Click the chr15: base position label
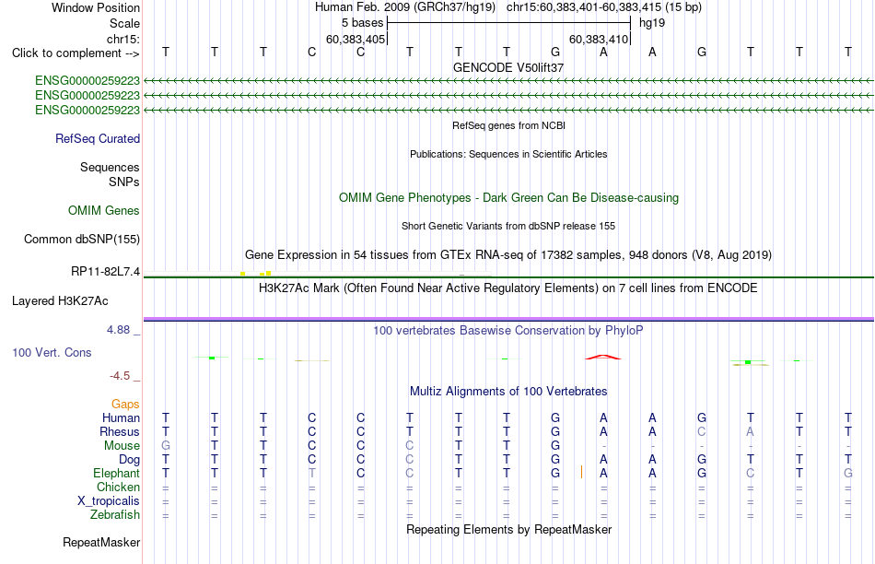The height and width of the screenshot is (564, 875). click(123, 39)
